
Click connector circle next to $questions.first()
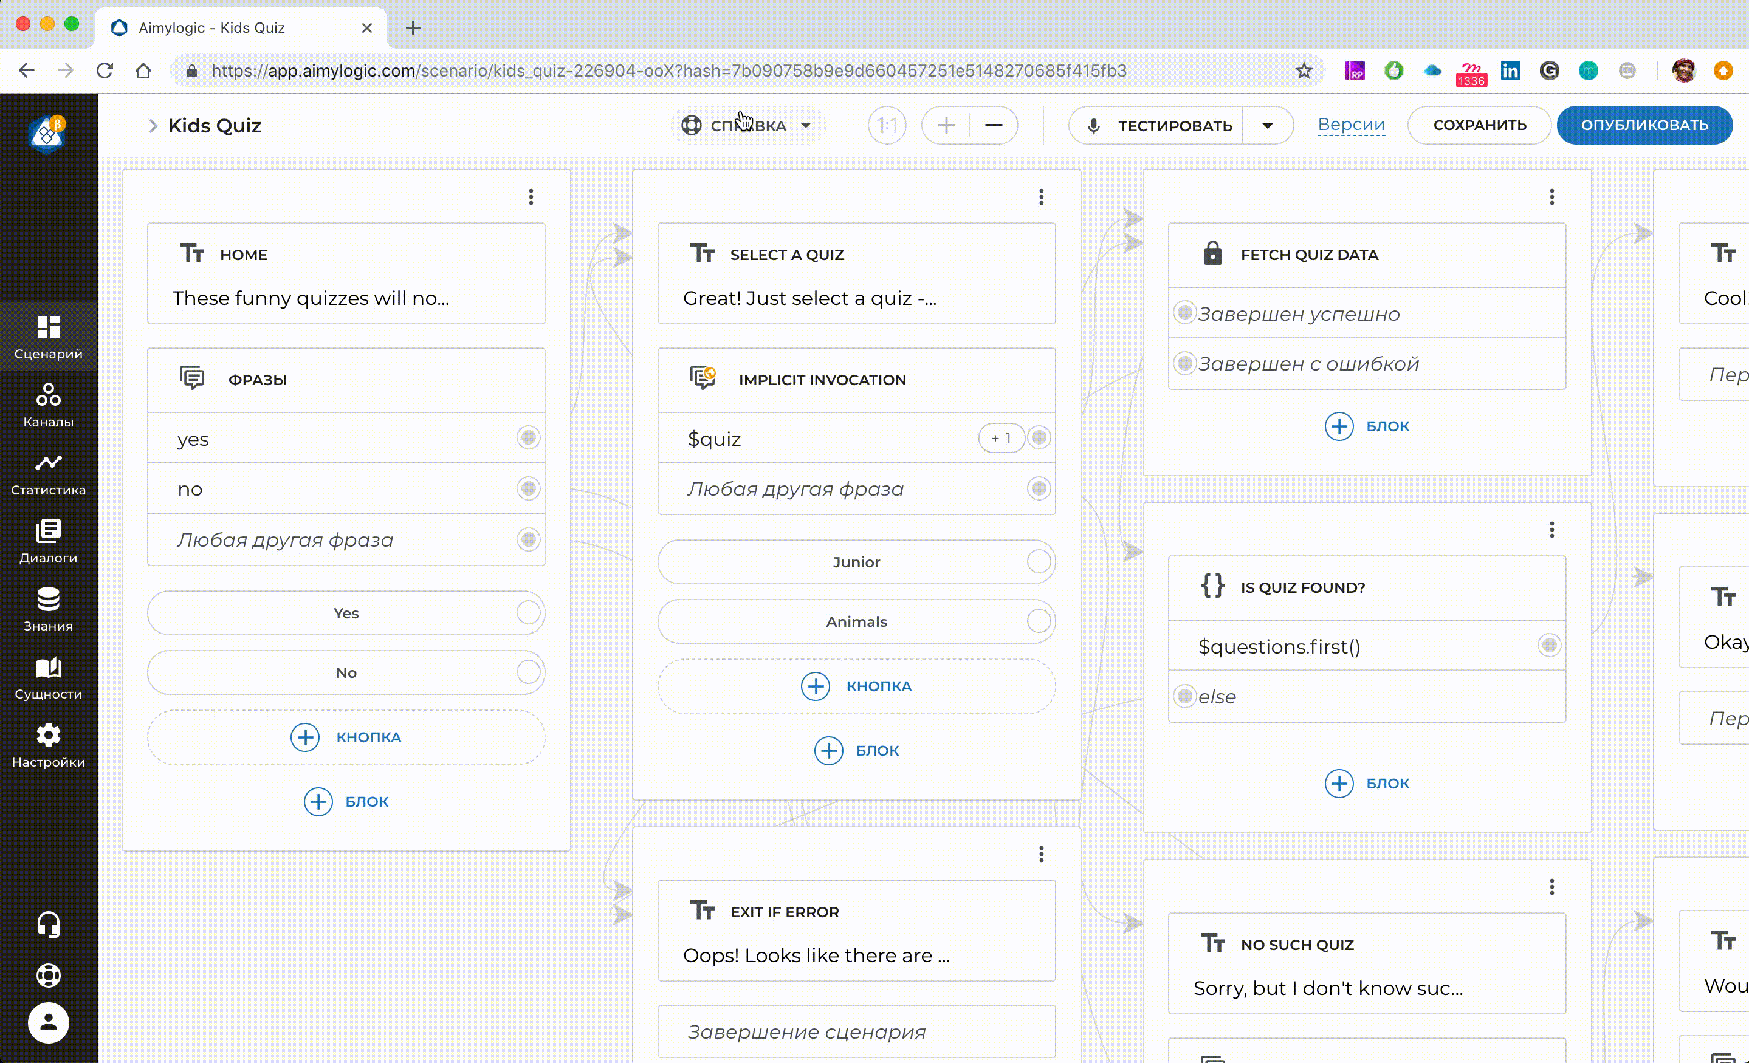1549,645
